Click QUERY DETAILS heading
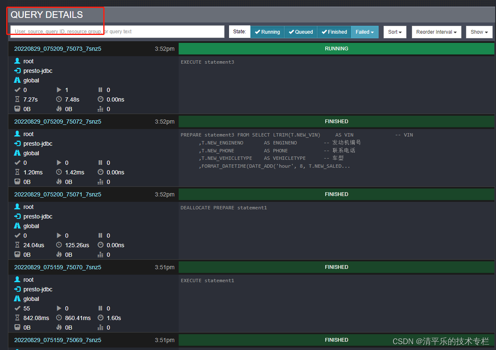The height and width of the screenshot is (350, 496). [x=47, y=15]
